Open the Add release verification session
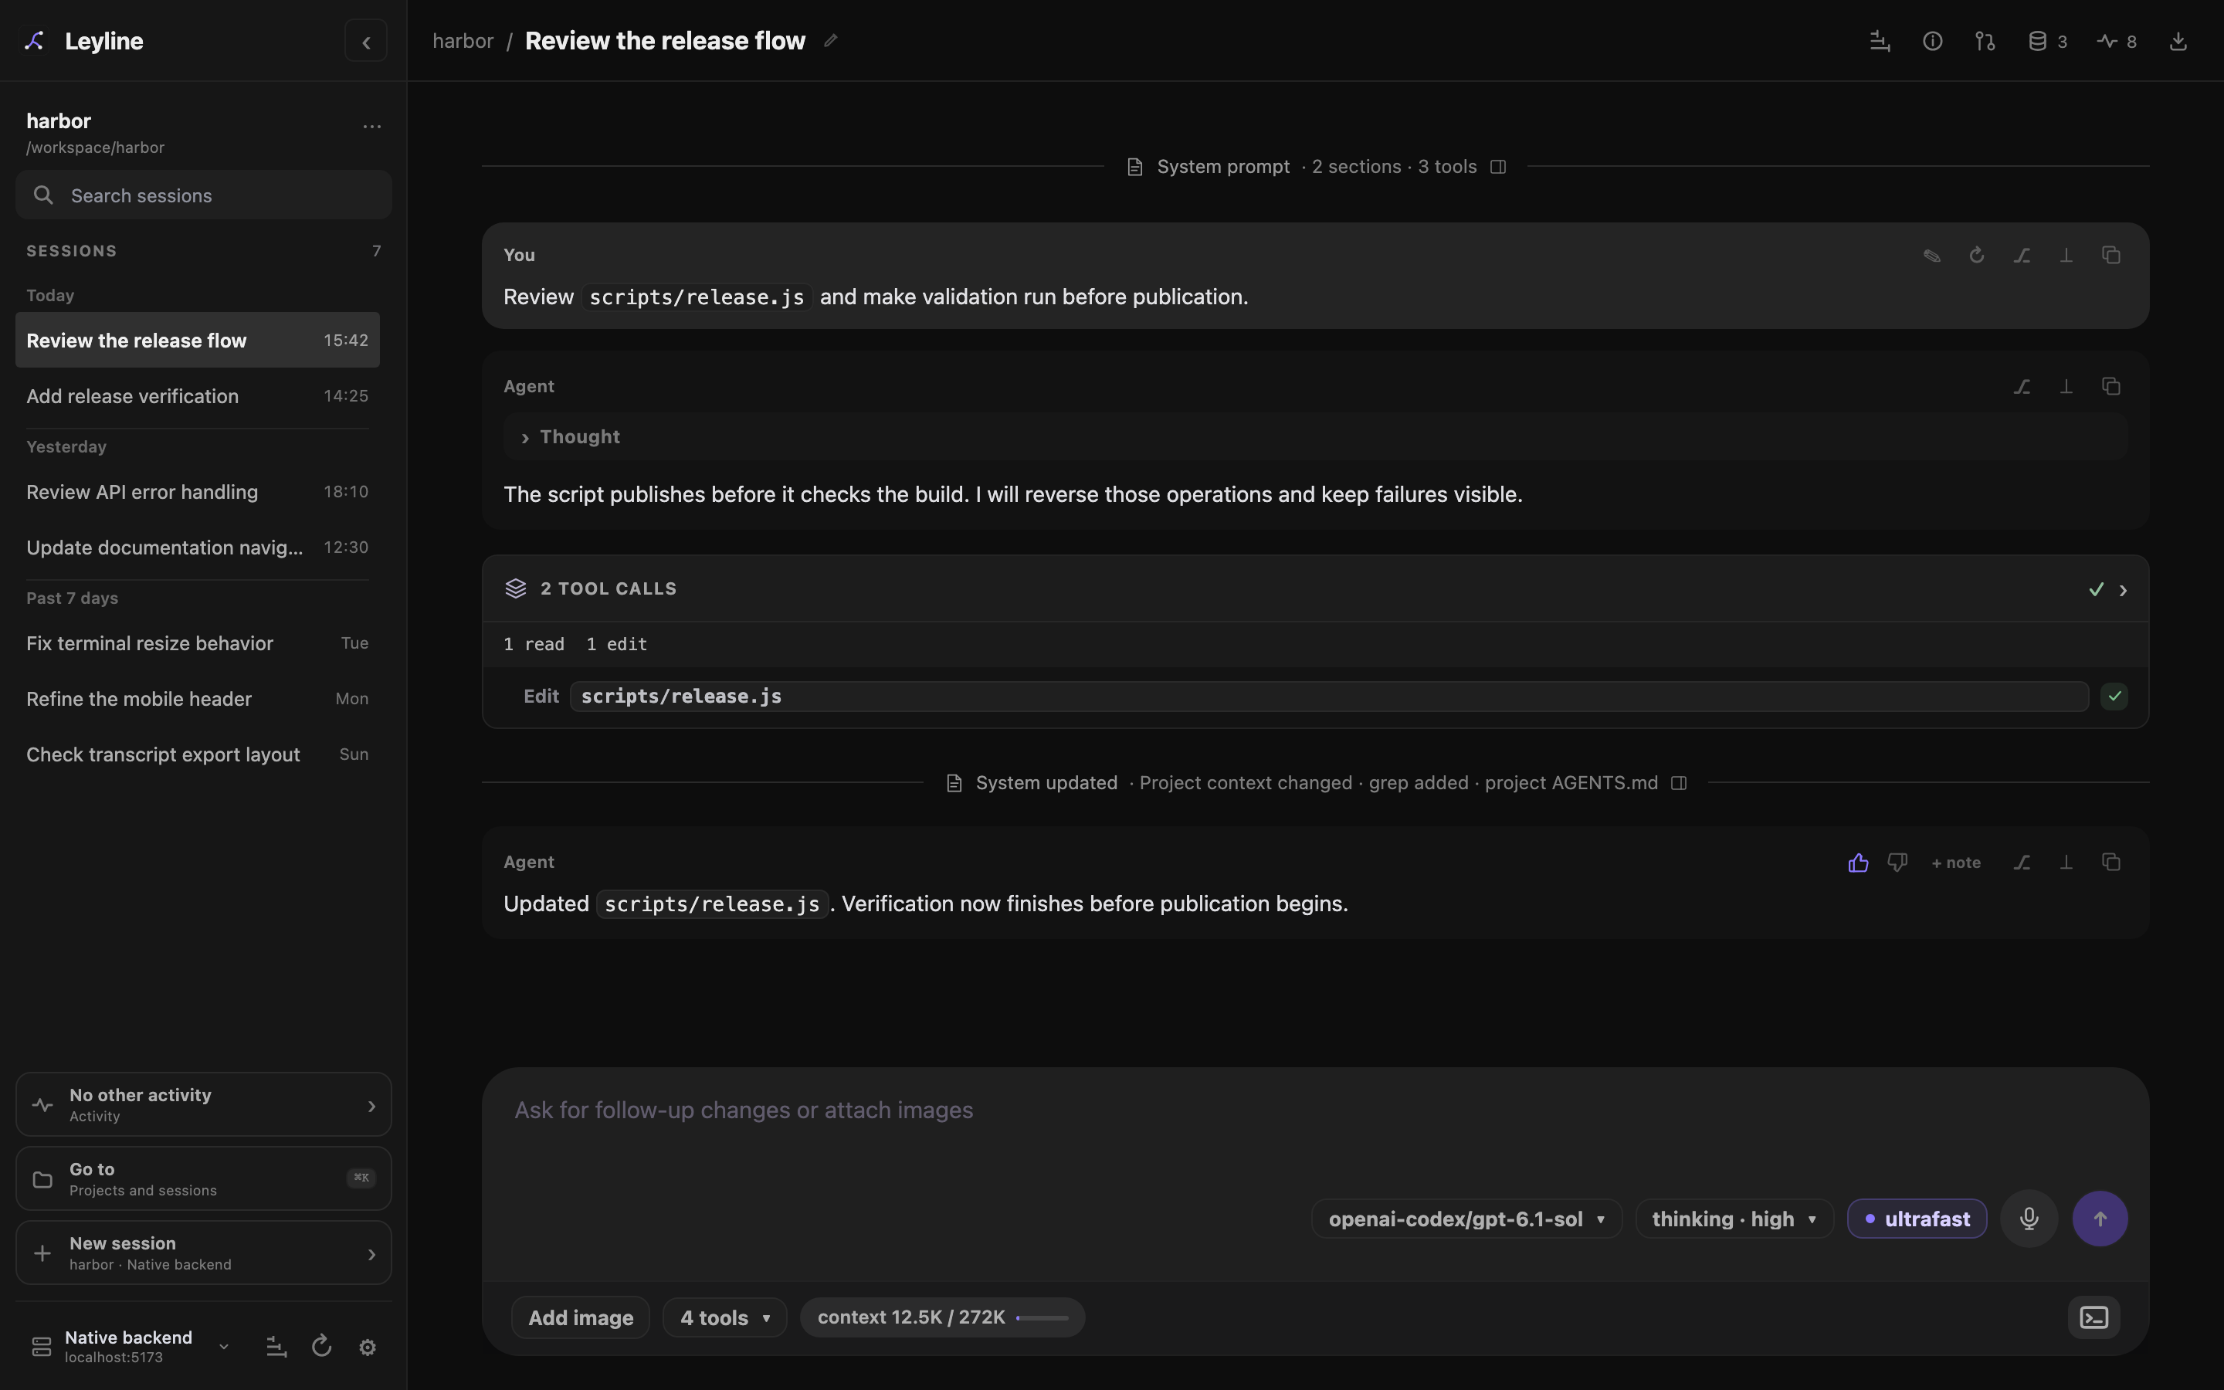This screenshot has height=1390, width=2224. point(198,396)
